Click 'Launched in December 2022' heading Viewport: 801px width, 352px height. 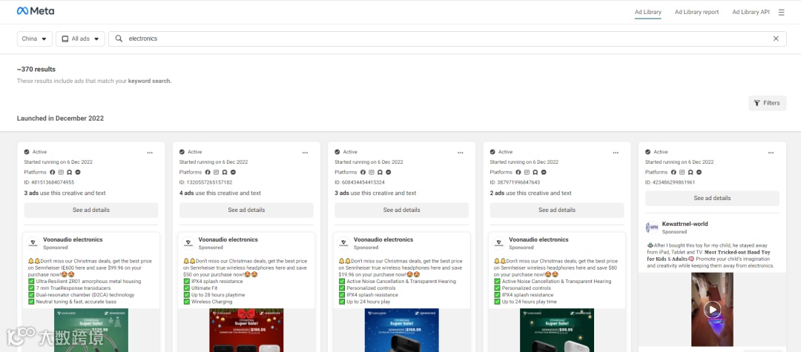60,119
